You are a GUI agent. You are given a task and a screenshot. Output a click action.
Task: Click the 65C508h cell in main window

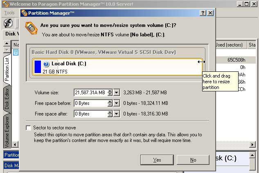pos(236,60)
